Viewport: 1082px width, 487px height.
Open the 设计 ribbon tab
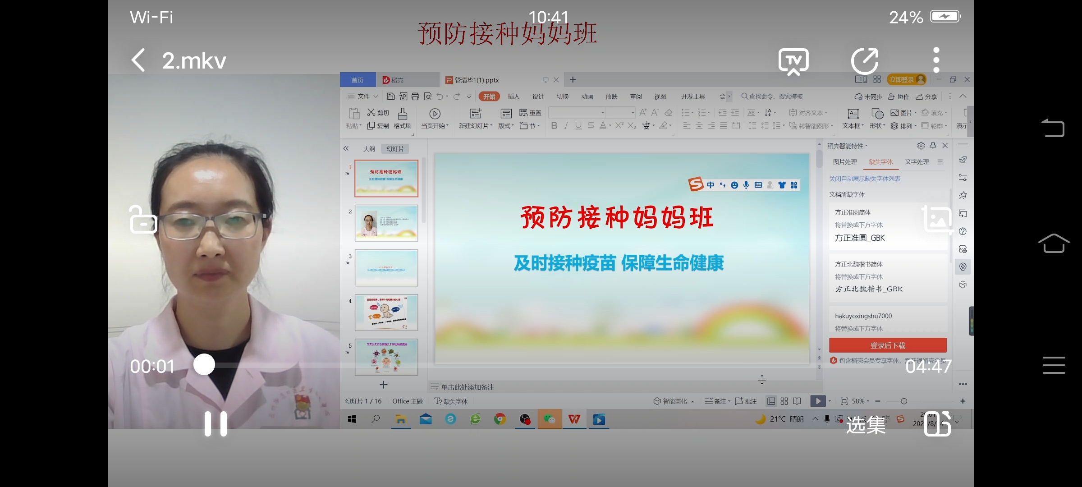[x=538, y=96]
